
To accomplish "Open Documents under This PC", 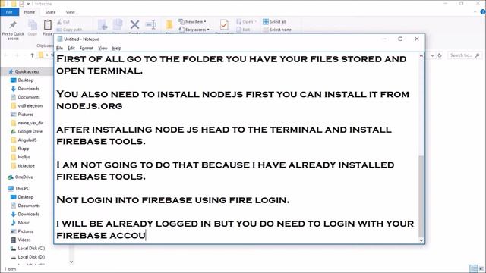I will point(29,206).
